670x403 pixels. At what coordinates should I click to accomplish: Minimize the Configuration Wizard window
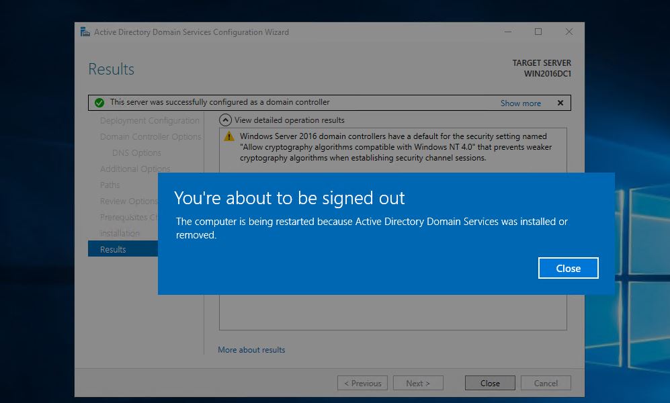[507, 32]
